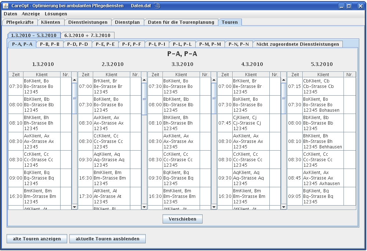
Task: Click the Verschieben button
Action: (182, 219)
